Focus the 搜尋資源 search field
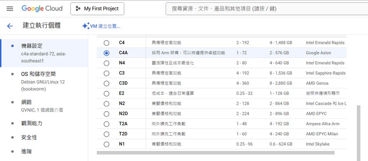This screenshot has width=368, height=161. pyautogui.click(x=267, y=9)
